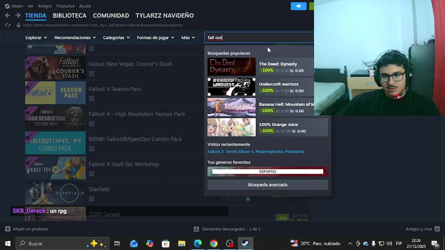Image resolution: width=445 pixels, height=250 pixels.
Task: Open recently viewed Tennis Elbow 4
Action: (240, 151)
